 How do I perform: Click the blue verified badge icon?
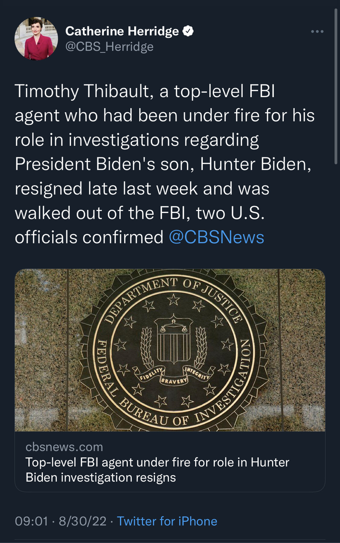(189, 31)
